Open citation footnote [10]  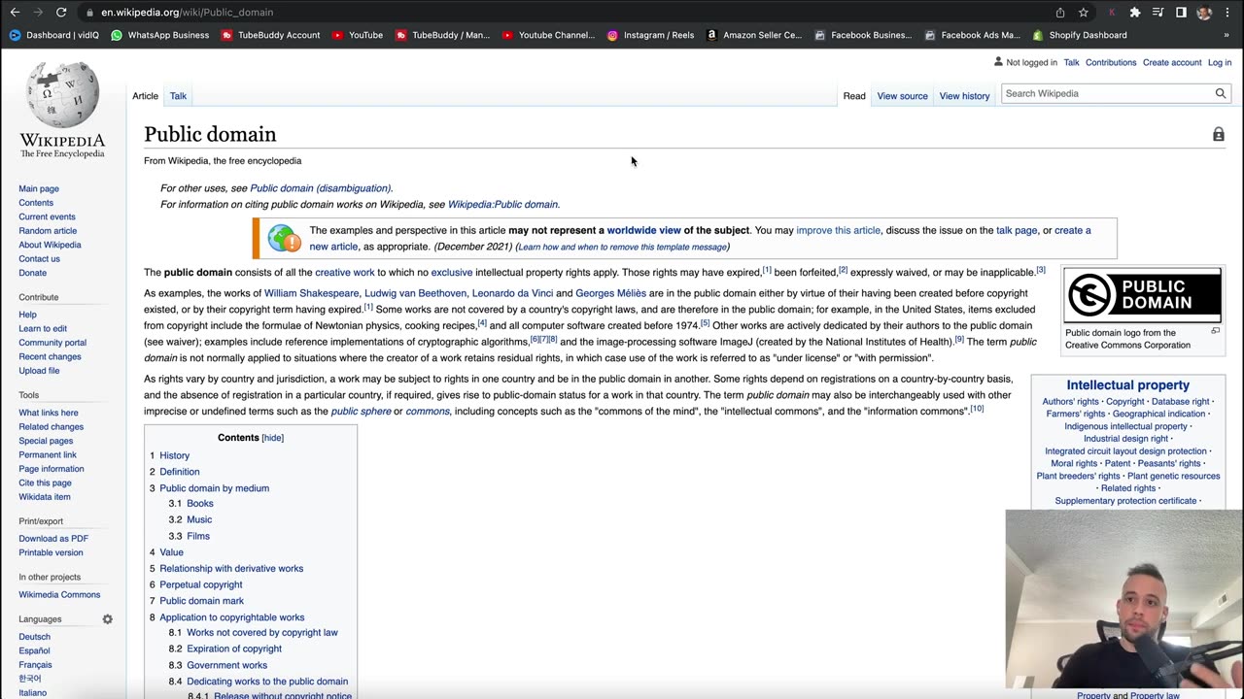click(977, 409)
